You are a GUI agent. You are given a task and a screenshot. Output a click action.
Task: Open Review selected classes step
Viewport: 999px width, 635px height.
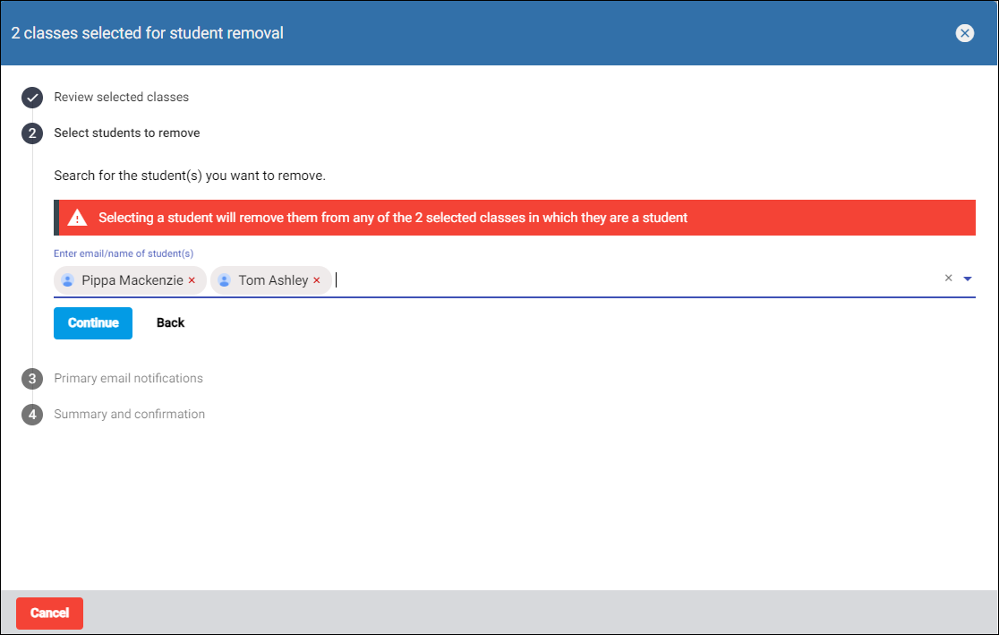tap(121, 97)
